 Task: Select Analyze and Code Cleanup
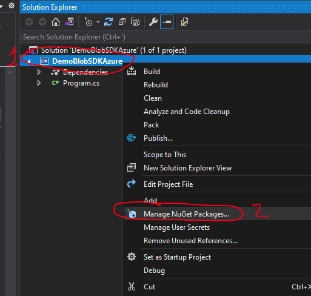tap(187, 112)
